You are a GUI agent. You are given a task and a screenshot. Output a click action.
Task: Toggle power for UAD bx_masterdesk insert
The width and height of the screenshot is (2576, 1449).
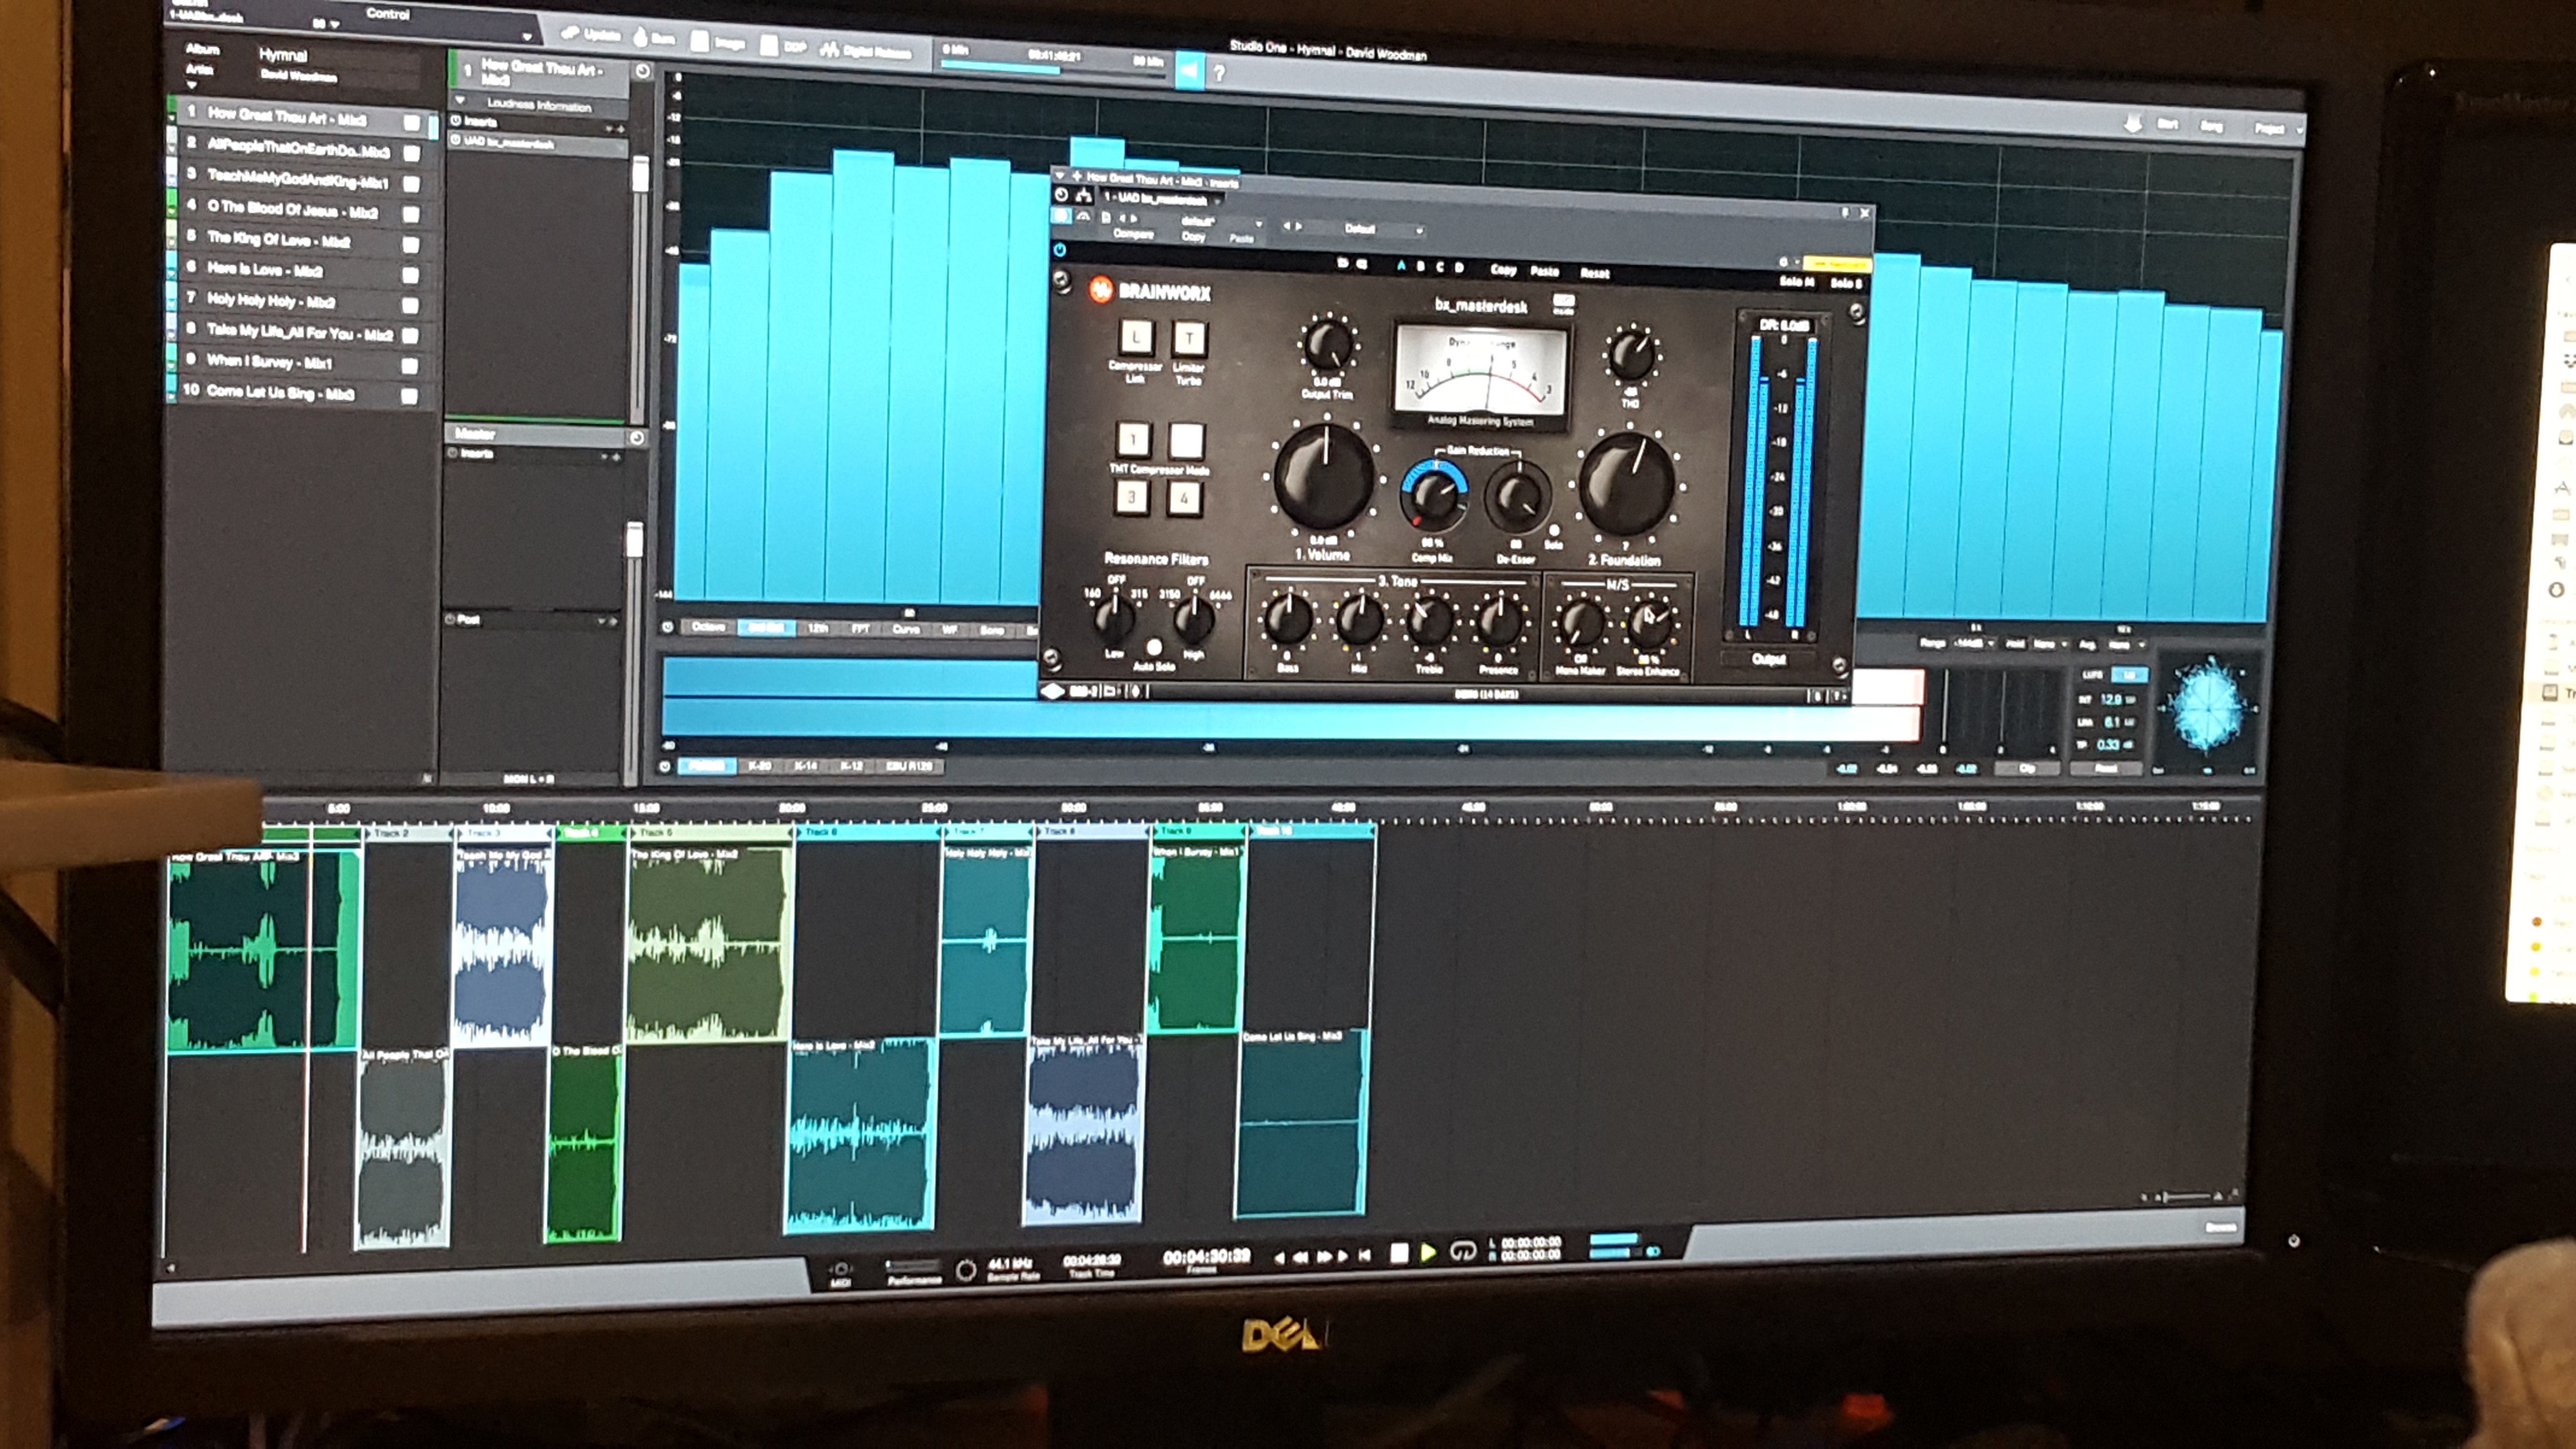click(456, 140)
